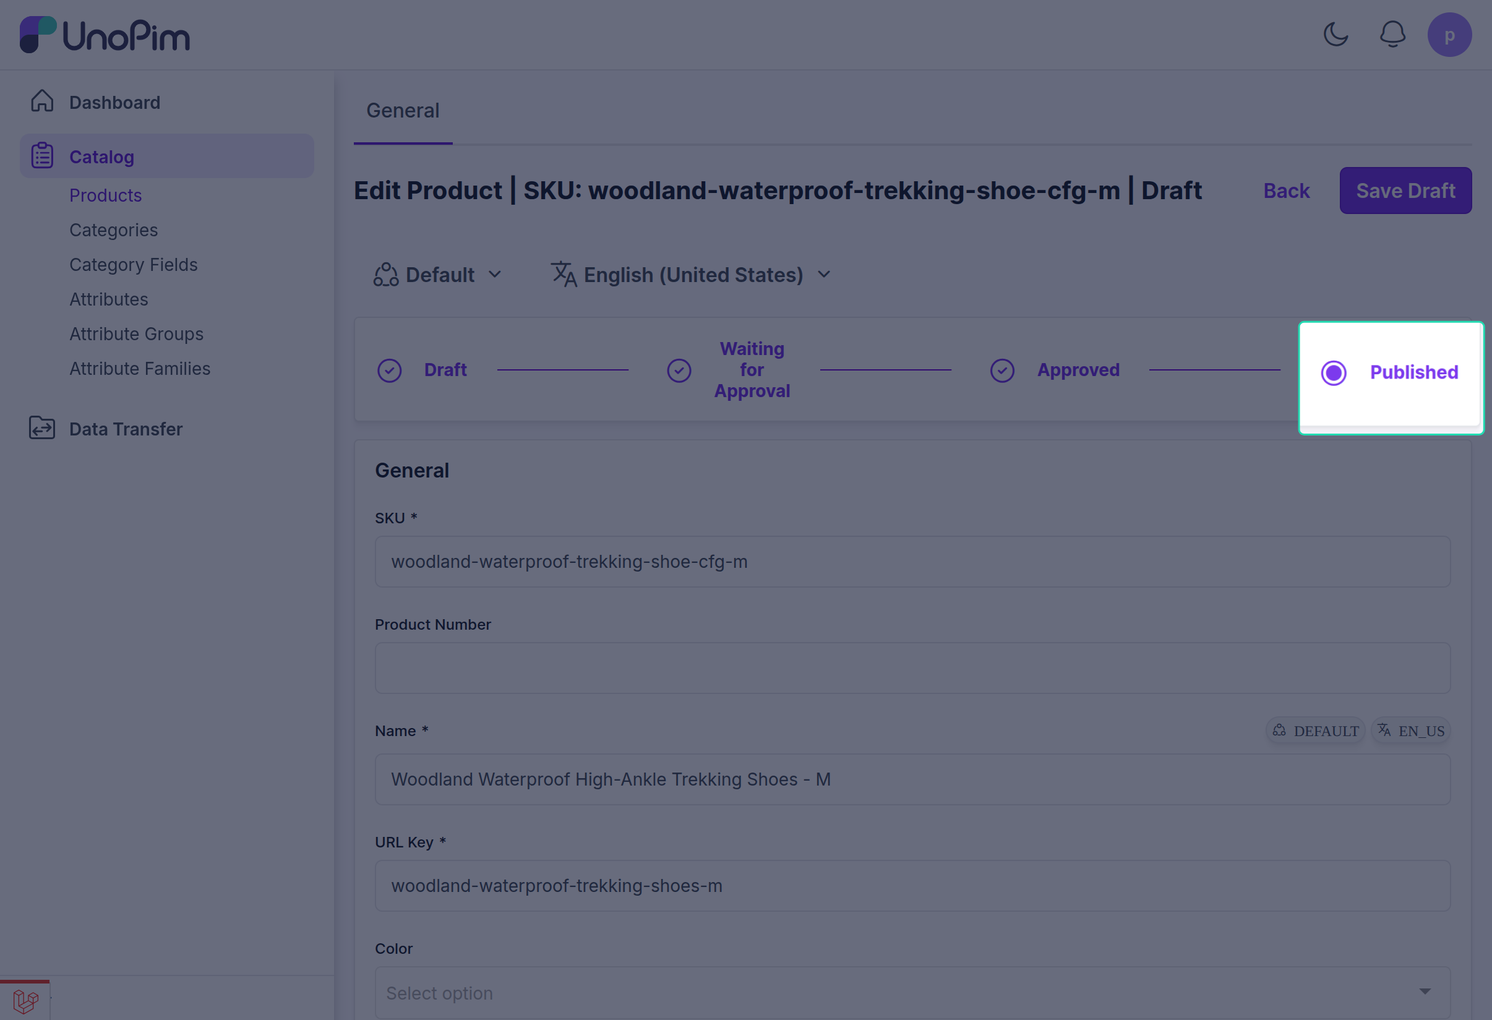The image size is (1492, 1020).
Task: Click the Back link
Action: (x=1286, y=191)
